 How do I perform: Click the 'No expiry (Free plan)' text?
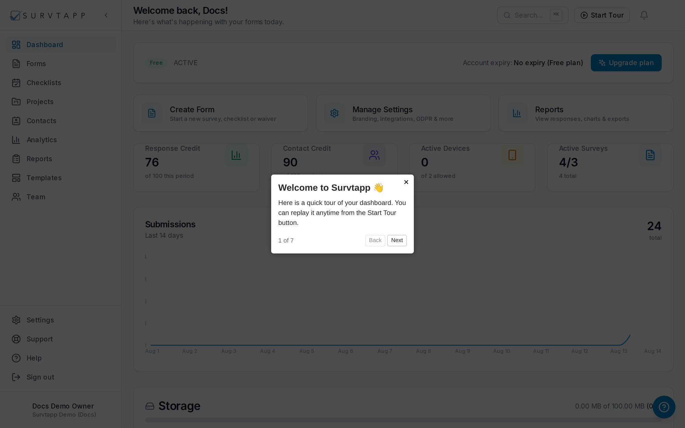(548, 63)
